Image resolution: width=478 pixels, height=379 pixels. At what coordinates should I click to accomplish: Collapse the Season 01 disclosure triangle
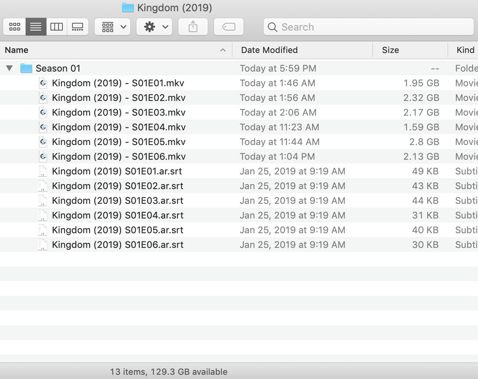click(x=10, y=68)
